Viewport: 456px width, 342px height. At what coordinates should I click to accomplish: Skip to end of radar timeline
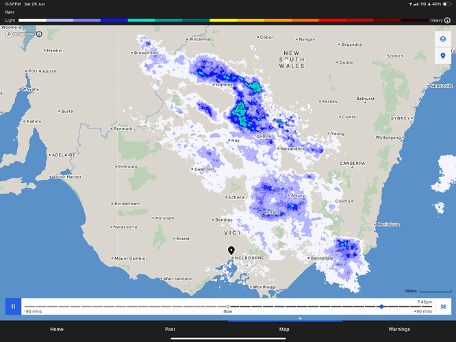point(443,306)
